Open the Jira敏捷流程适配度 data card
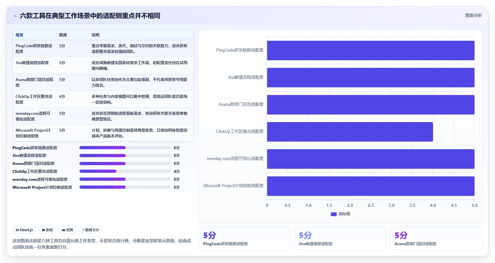The width and height of the screenshot is (495, 263). [x=340, y=238]
